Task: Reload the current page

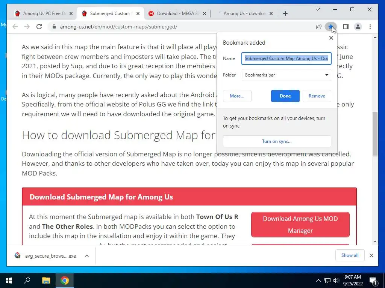Action: 39,27
